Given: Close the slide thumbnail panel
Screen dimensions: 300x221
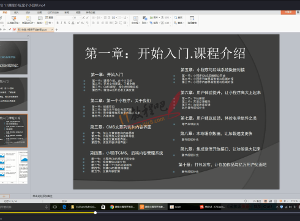Looking at the screenshot, I should 28,36.
